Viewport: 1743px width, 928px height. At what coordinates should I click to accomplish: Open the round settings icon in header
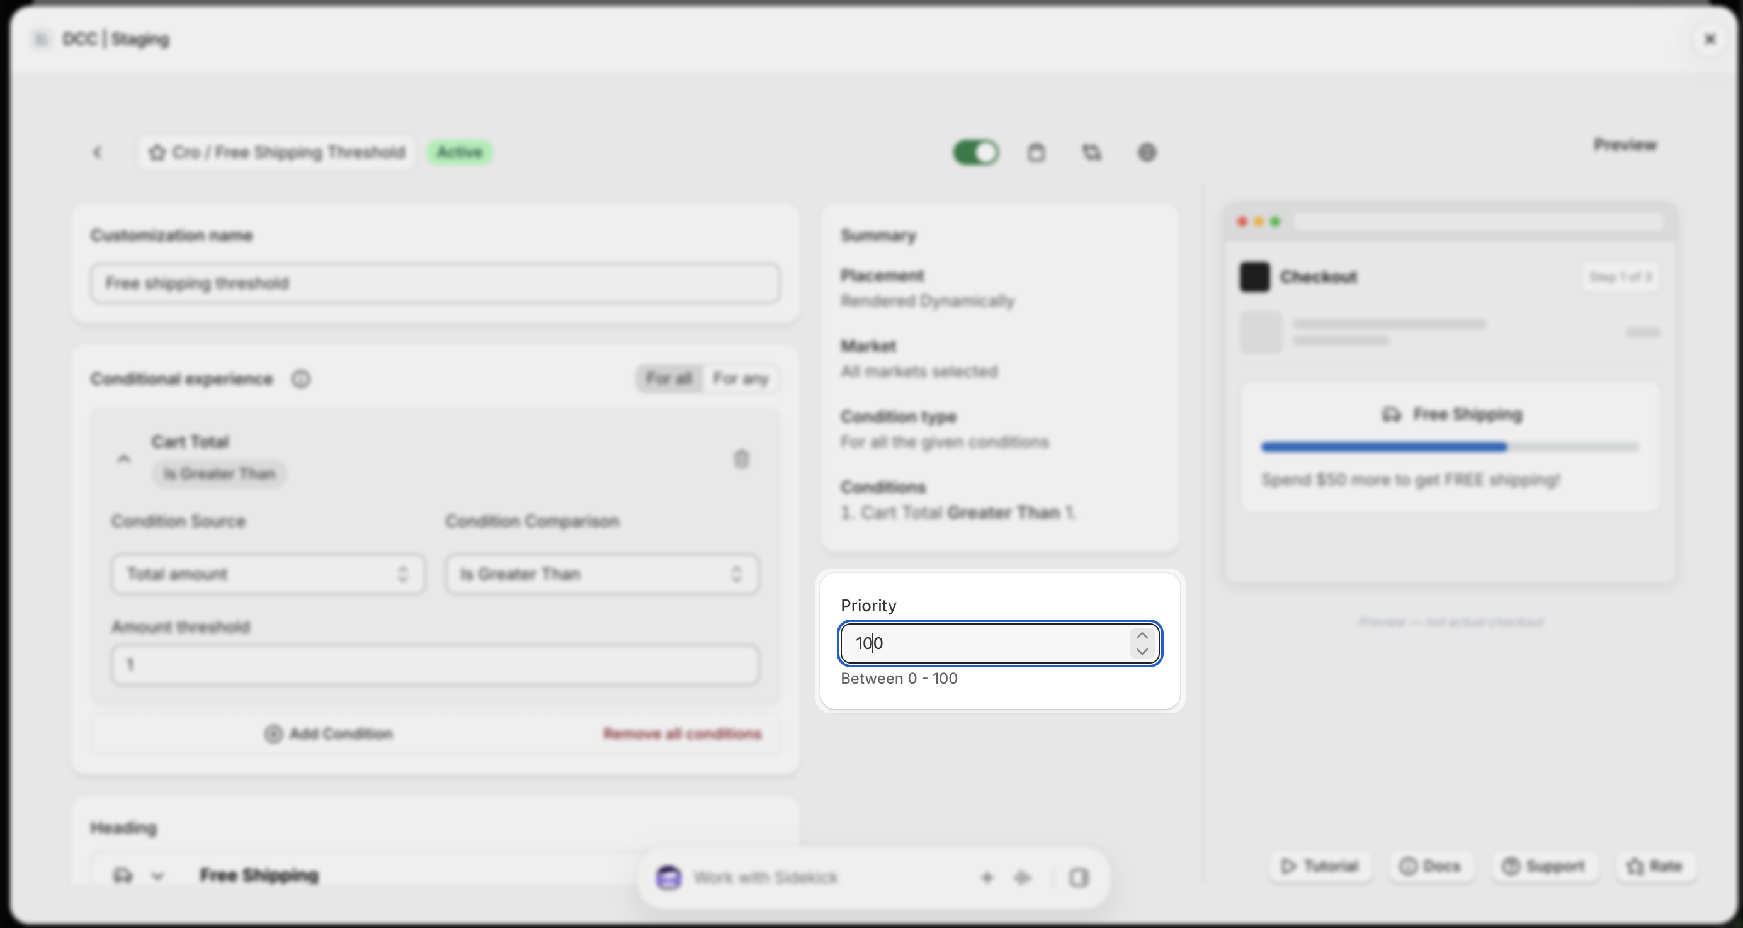(x=1147, y=153)
